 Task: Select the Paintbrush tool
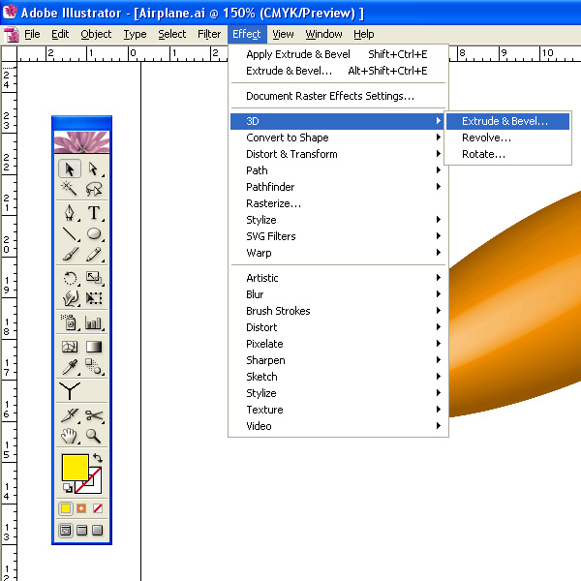[70, 254]
